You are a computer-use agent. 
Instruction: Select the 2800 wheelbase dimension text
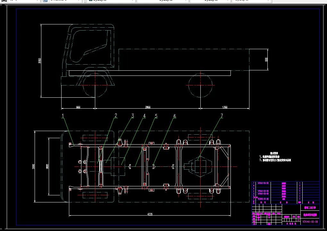[x=148, y=107]
